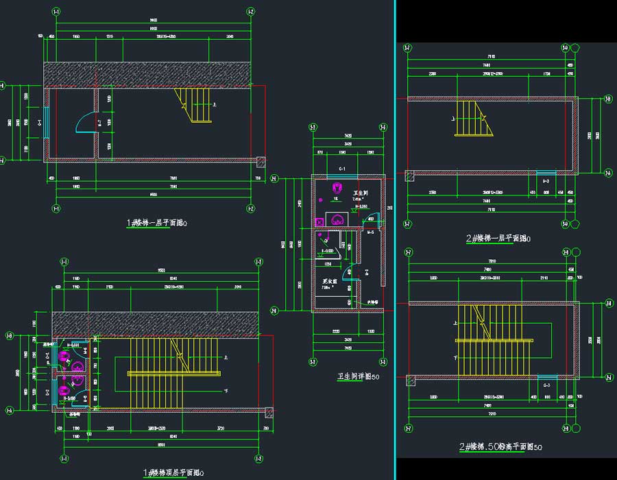Click cyan window in 2# .50 elevation plan

(x=547, y=377)
